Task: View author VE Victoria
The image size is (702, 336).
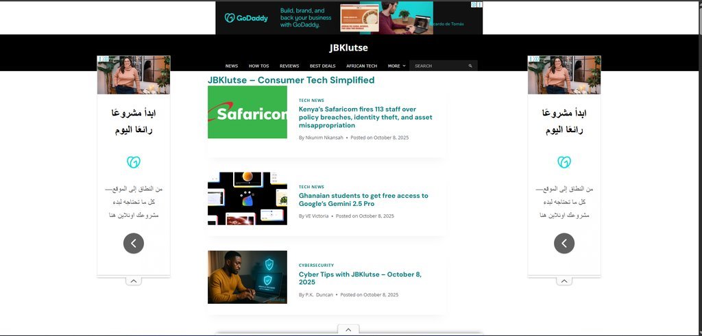Action: click(x=317, y=216)
